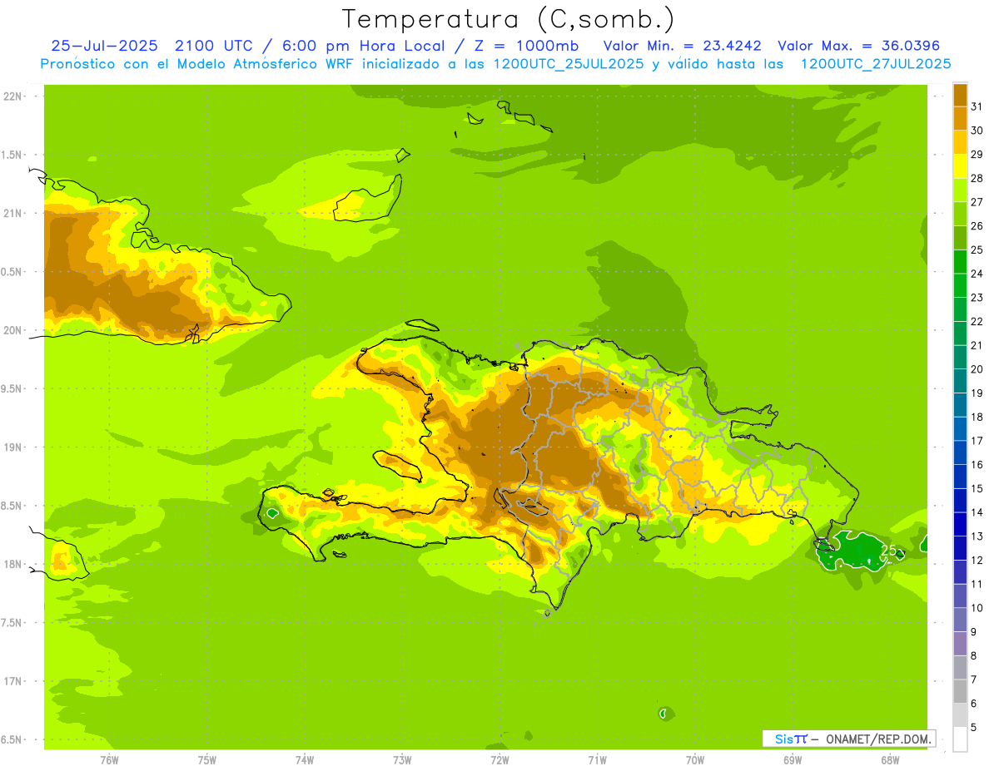Click the legend value "5" on the colorbar
999x771 pixels.
pyautogui.click(x=973, y=727)
